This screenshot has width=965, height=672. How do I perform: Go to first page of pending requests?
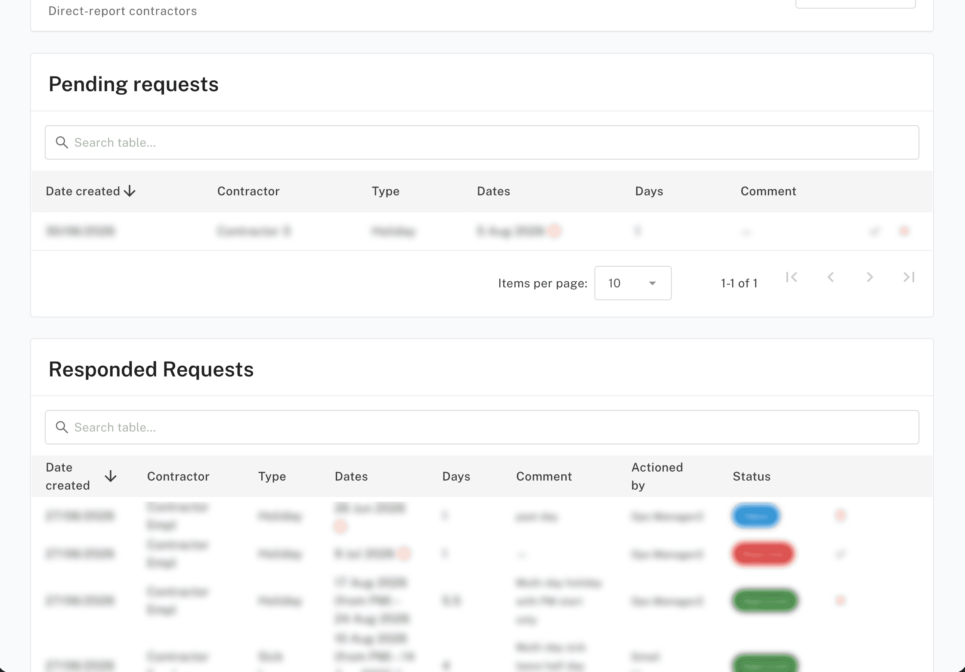coord(792,277)
